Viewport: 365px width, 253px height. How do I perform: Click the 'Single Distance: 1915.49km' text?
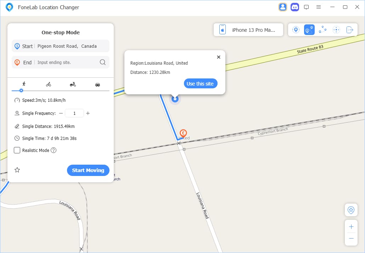click(49, 126)
